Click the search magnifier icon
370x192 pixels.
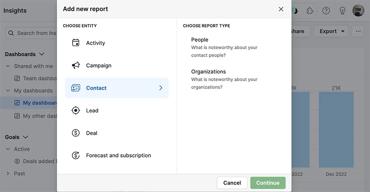pos(11,33)
